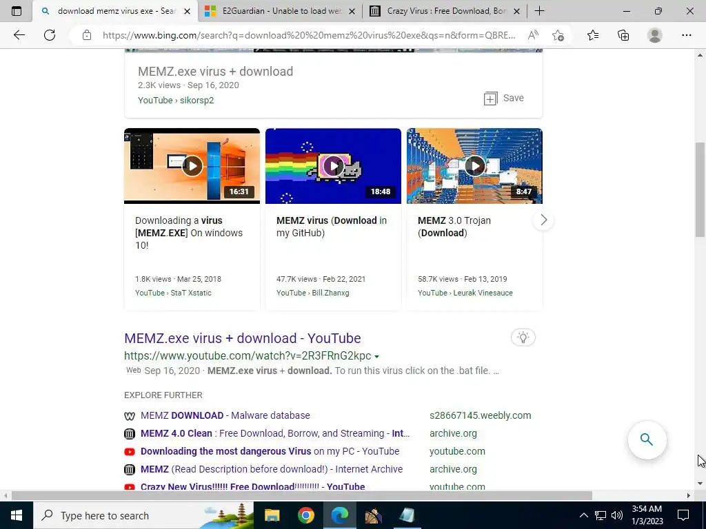Open the tab actions menu icon
The width and height of the screenshot is (706, 529).
pos(17,11)
